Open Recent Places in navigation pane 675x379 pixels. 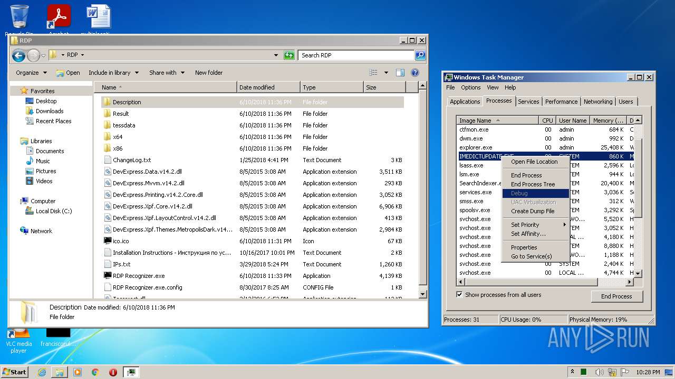pyautogui.click(x=53, y=121)
